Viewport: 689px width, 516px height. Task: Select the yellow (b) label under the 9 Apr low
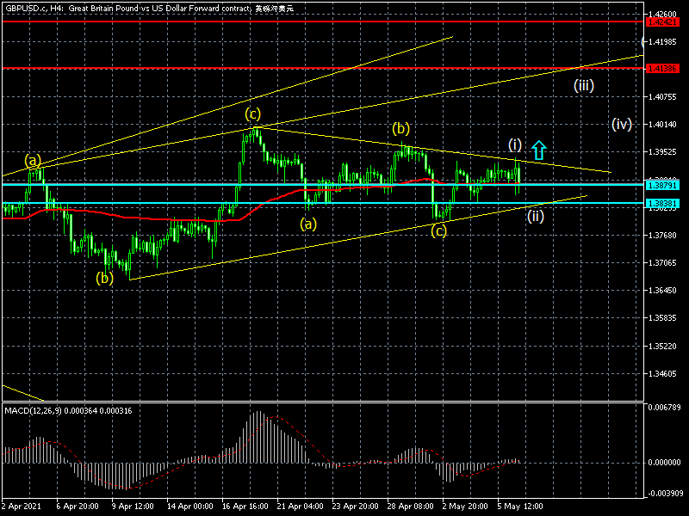click(x=104, y=278)
